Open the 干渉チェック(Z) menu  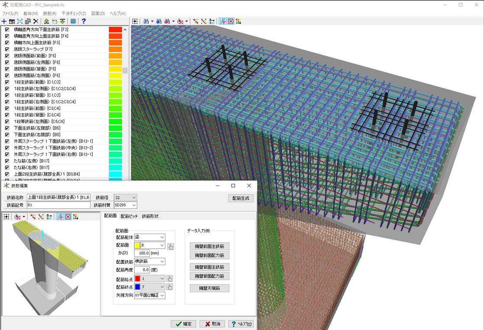tap(74, 13)
